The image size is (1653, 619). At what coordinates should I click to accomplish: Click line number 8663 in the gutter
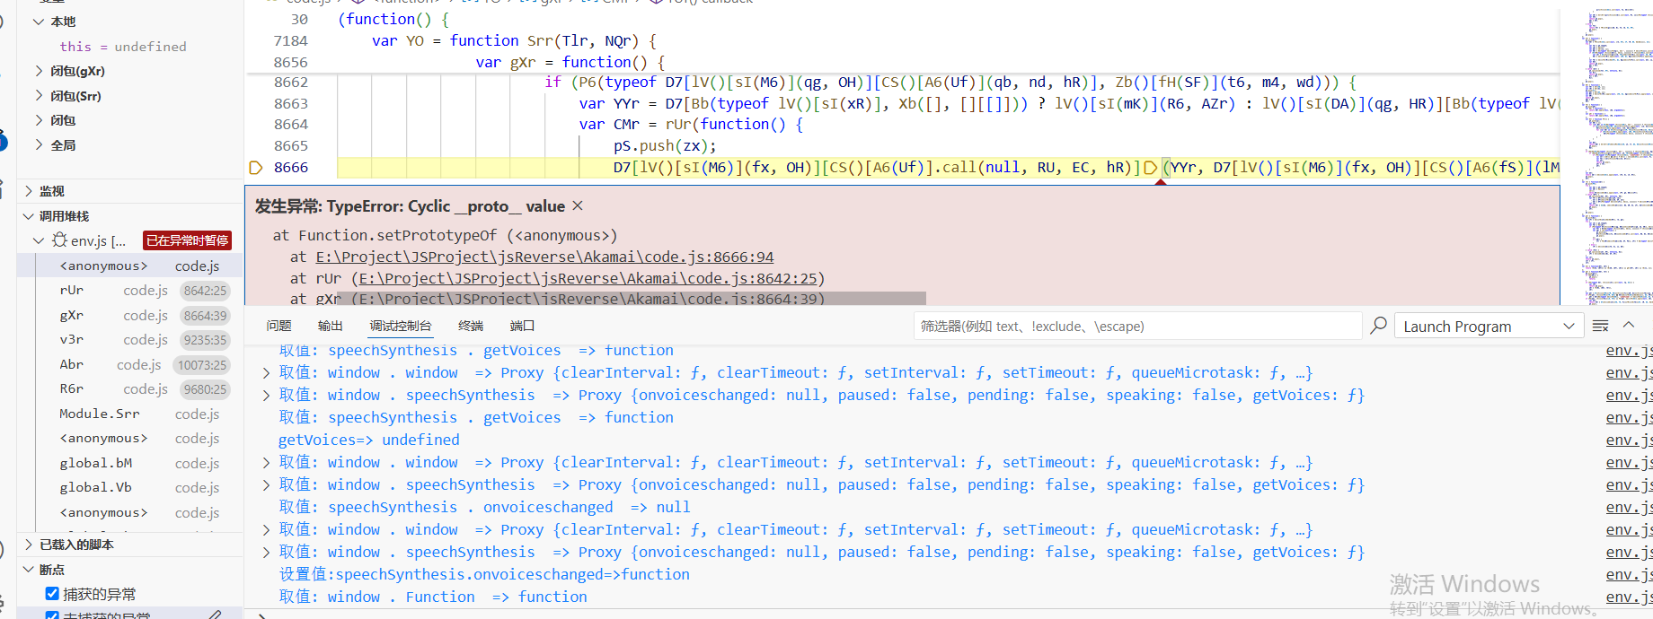(290, 103)
